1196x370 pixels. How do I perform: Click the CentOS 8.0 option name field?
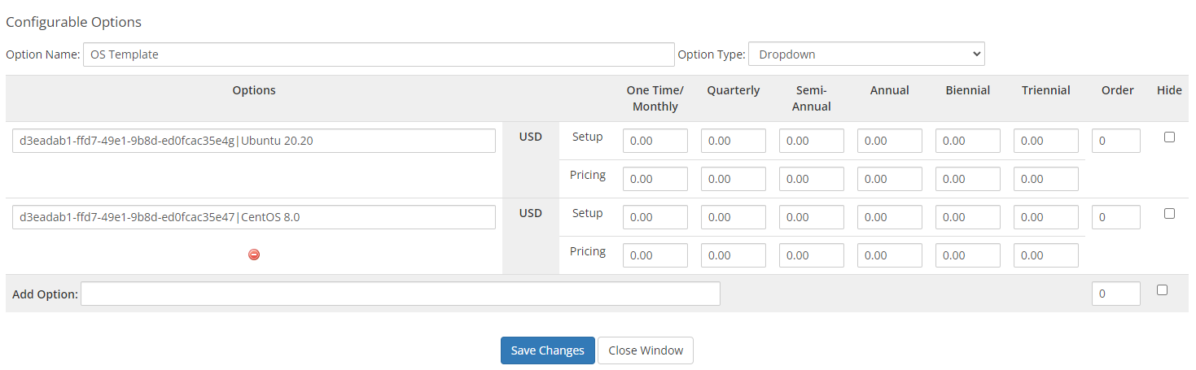(254, 217)
